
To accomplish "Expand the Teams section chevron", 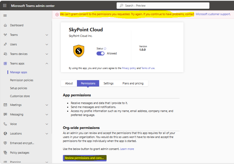I will click(x=47, y=35).
